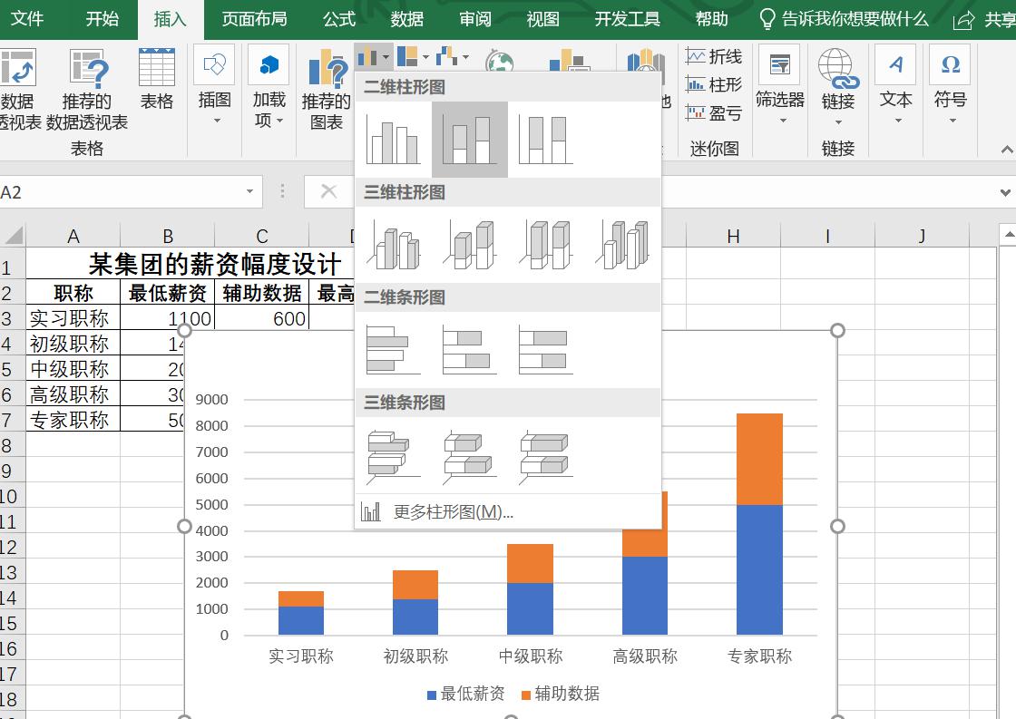Image resolution: width=1016 pixels, height=719 pixels.
Task: Expand the formula bar
Action: click(1005, 192)
